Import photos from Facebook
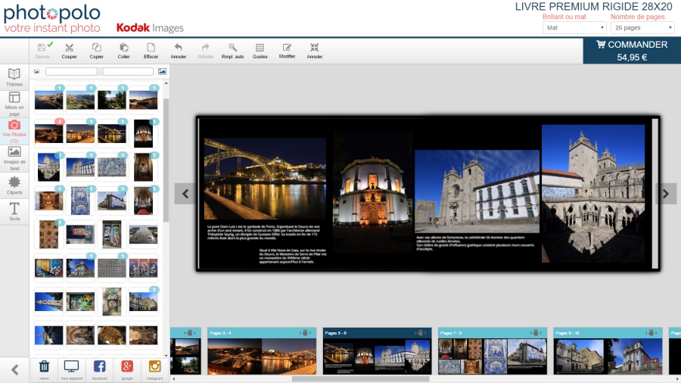681x383 pixels. (99, 369)
